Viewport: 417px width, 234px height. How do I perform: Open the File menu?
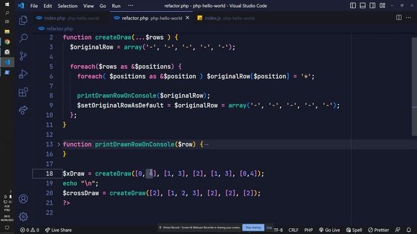click(34, 6)
